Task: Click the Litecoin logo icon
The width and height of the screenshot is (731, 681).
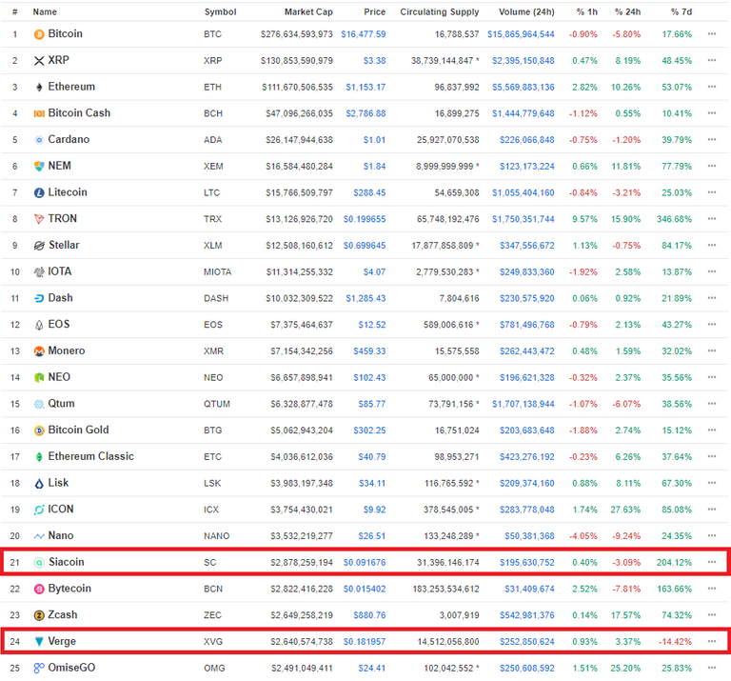Action: click(39, 192)
